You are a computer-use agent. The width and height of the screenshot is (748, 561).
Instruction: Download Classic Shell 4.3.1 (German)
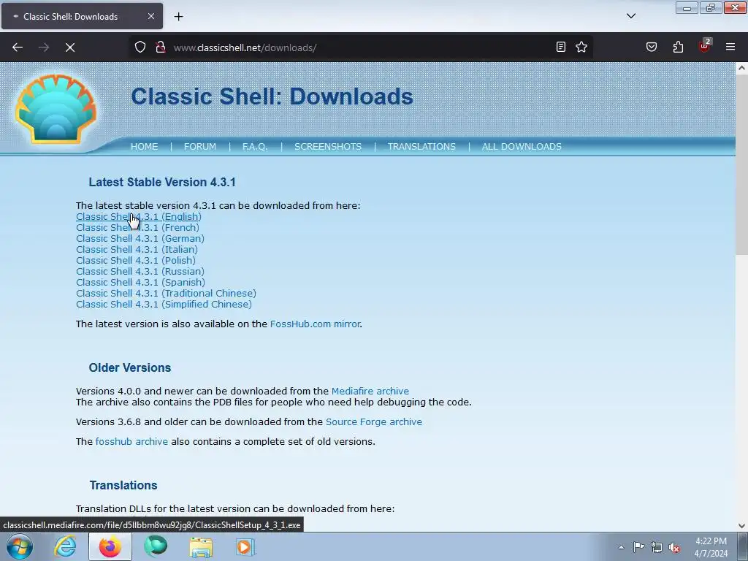140,239
